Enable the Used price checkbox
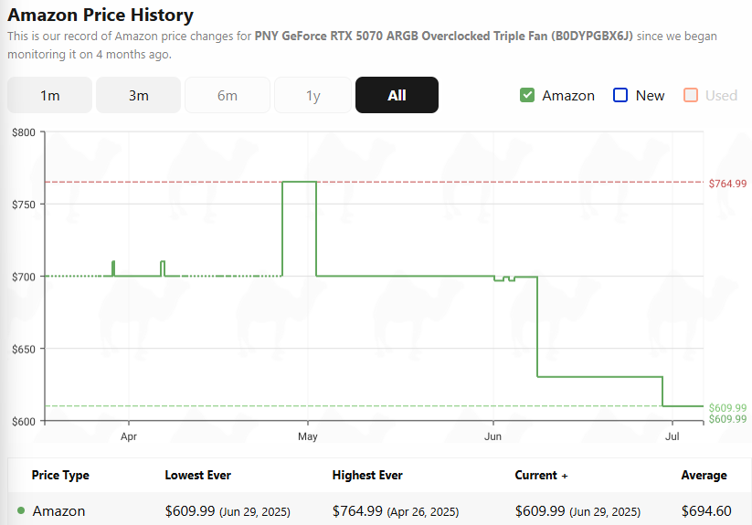The width and height of the screenshot is (752, 525). pyautogui.click(x=691, y=95)
